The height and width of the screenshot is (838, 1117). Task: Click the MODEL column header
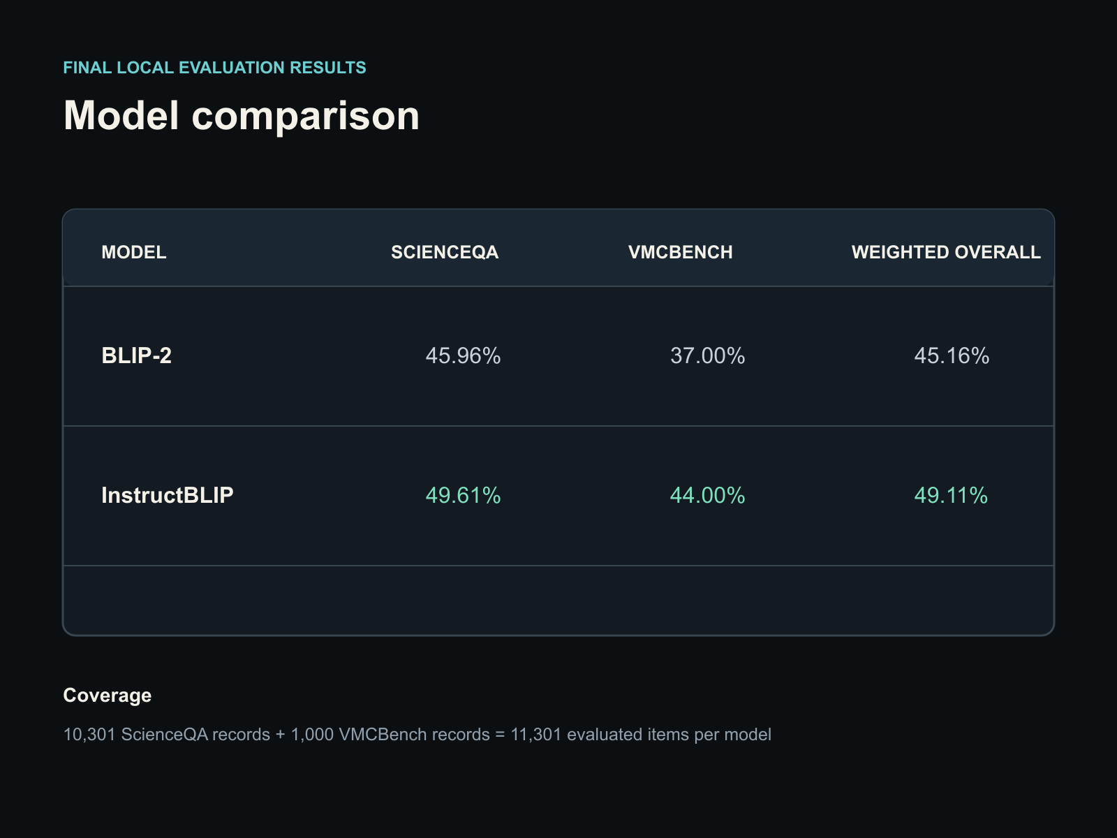[x=134, y=252]
